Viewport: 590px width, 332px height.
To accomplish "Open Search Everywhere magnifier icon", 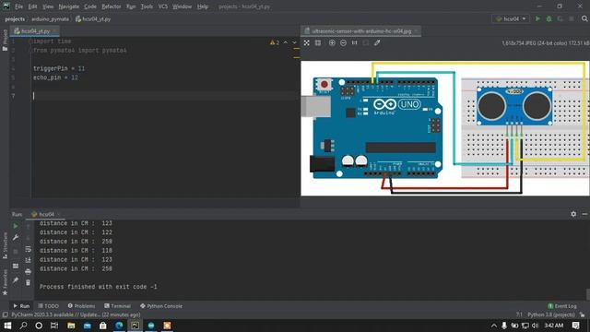I will (584, 18).
